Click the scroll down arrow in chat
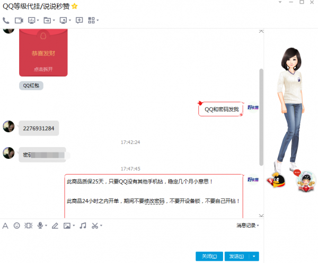This screenshot has height=263, width=318. pos(261,215)
